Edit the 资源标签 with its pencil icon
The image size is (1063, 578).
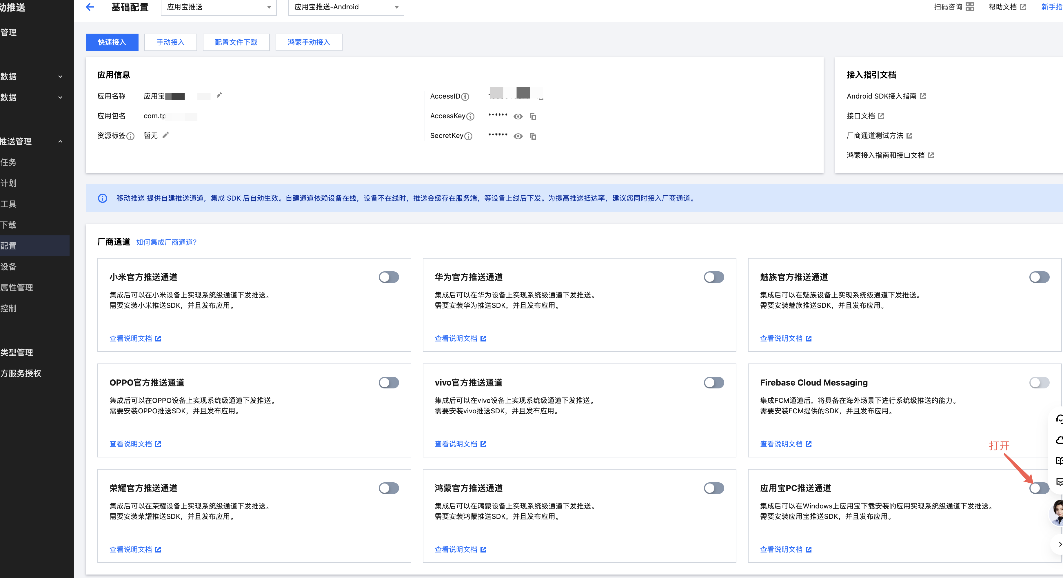coord(166,135)
